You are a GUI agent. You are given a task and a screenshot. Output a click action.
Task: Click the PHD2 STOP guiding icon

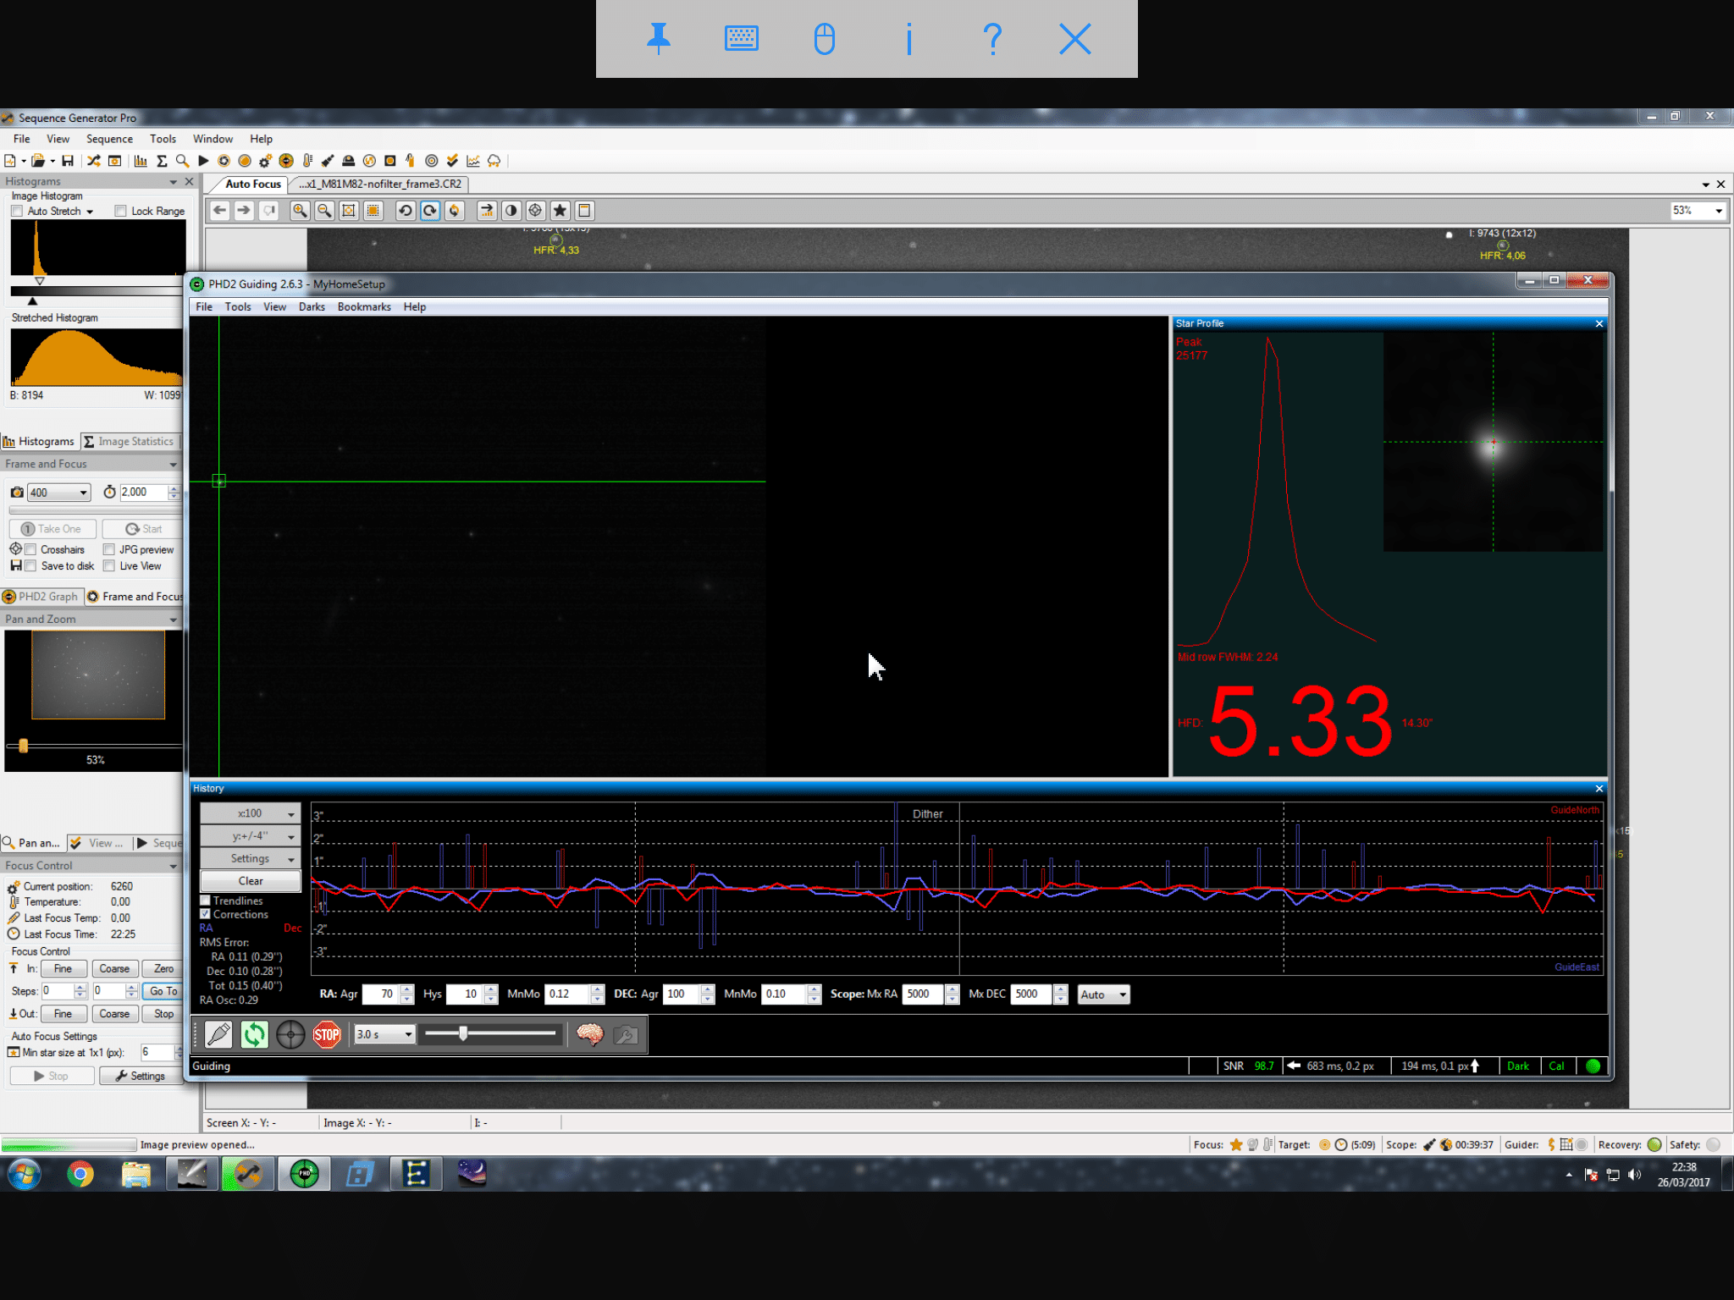click(x=327, y=1034)
